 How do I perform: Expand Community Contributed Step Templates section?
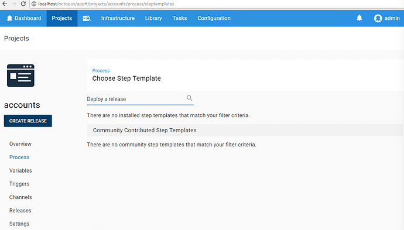[245, 131]
